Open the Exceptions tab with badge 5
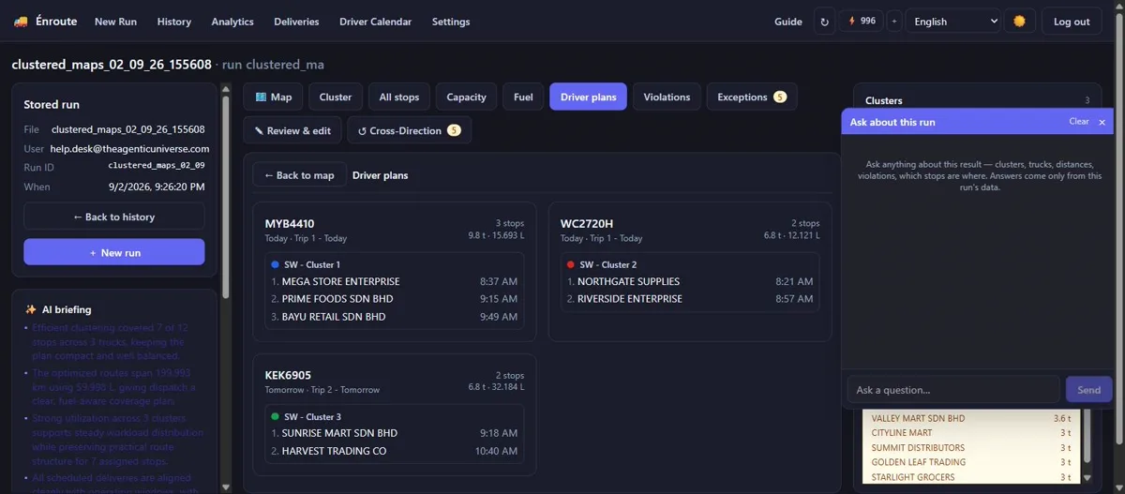Image resolution: width=1125 pixels, height=494 pixels. point(752,97)
